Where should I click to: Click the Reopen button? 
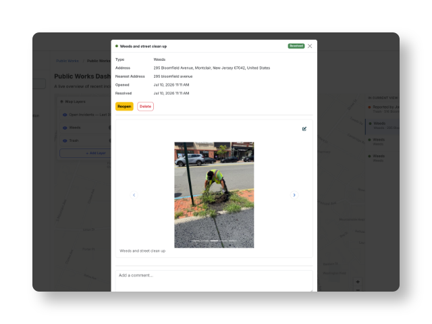(x=124, y=107)
